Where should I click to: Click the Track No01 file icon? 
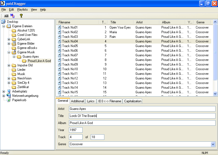tap(59, 27)
